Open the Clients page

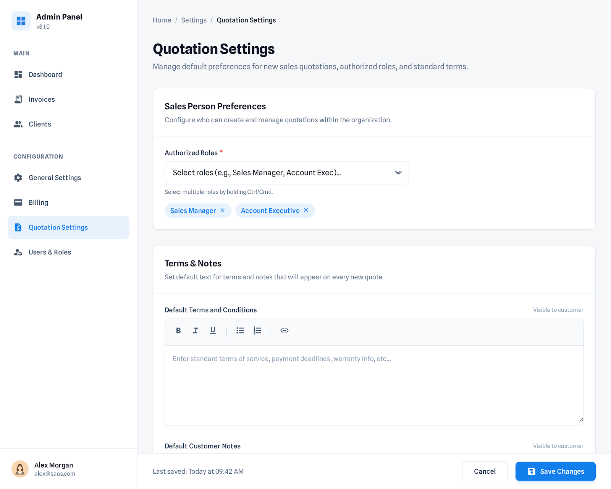click(40, 124)
